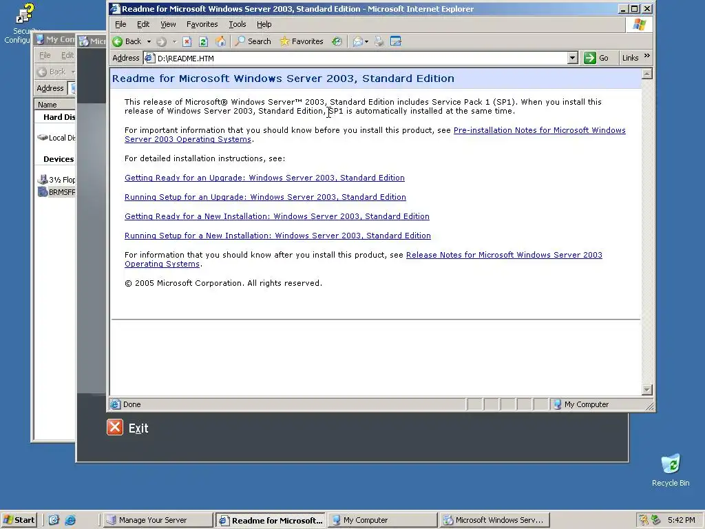Click the greyed Forward arrow icon
This screenshot has height=529, width=705.
coord(161,41)
